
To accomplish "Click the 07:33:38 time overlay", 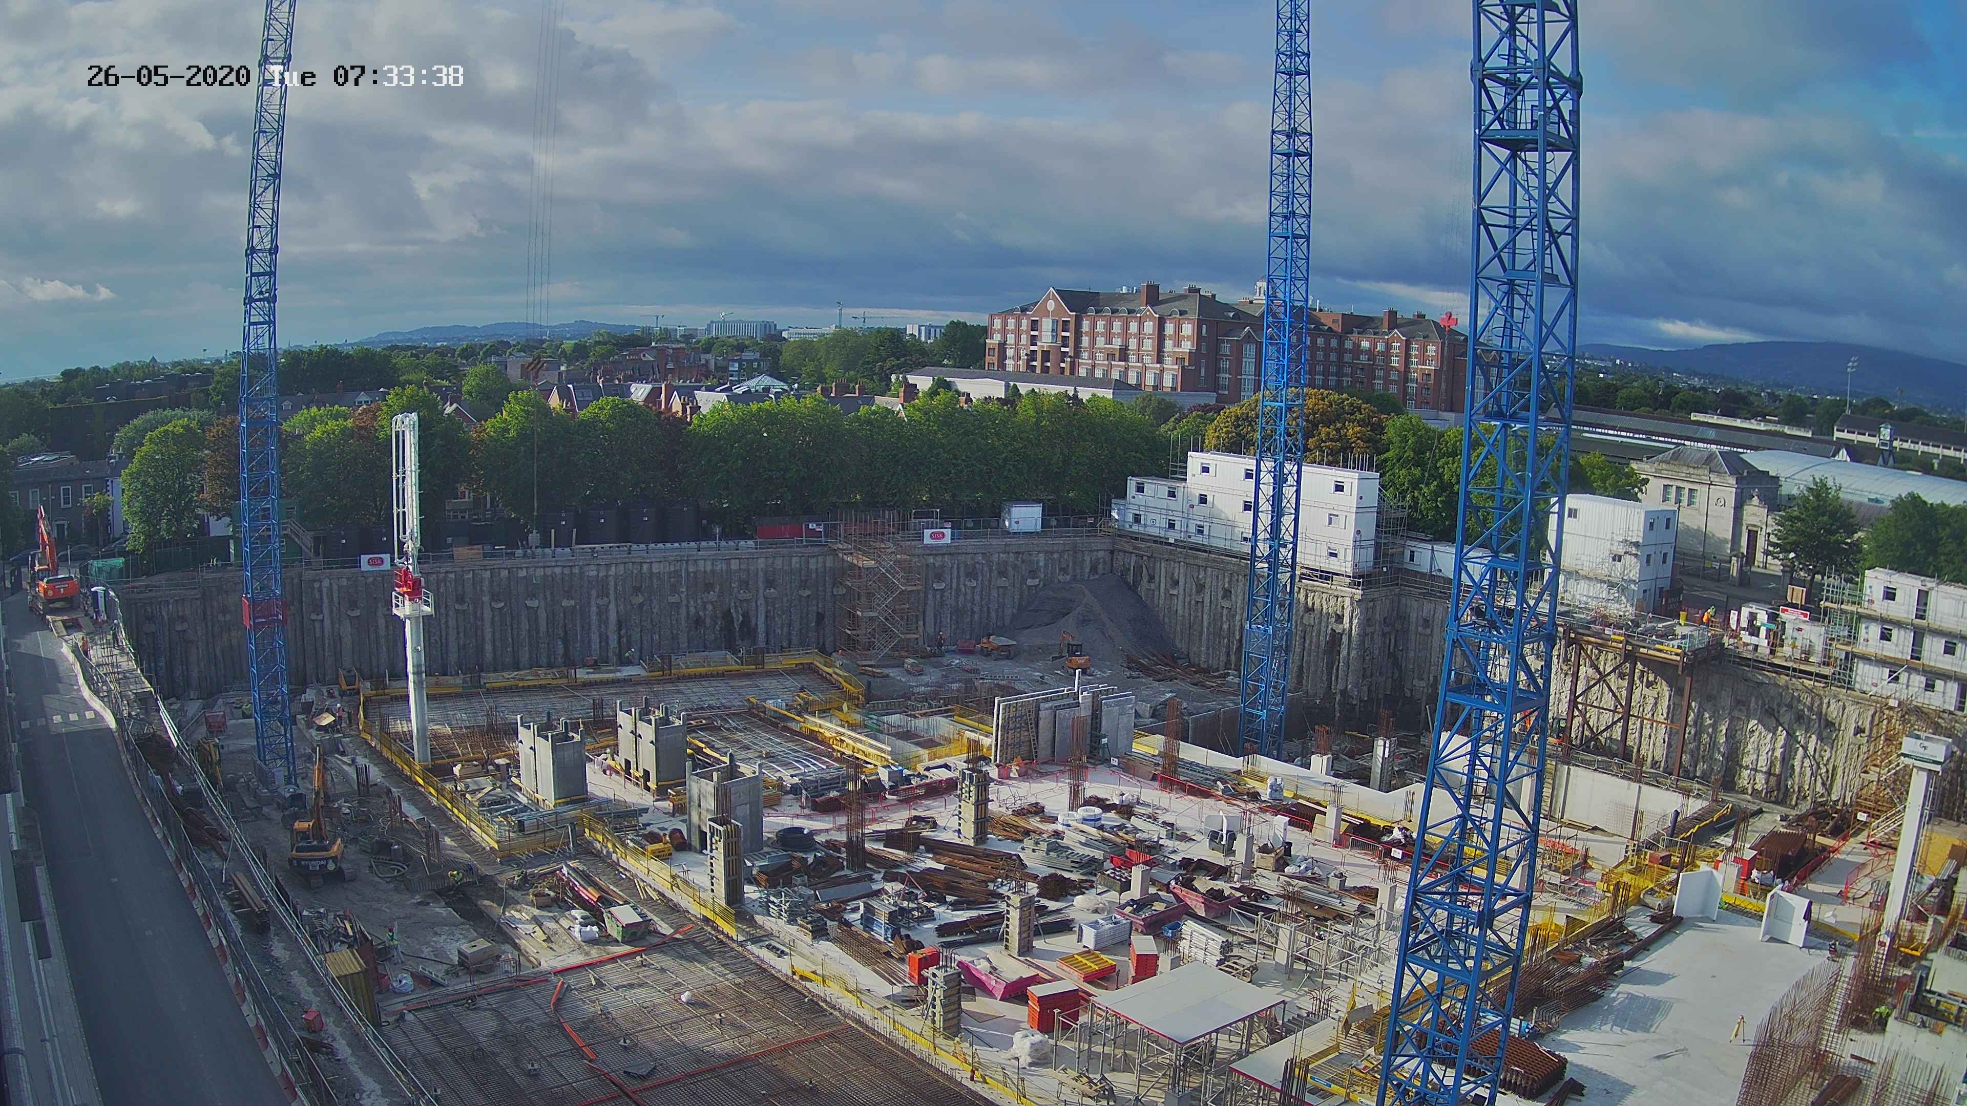I will [398, 76].
